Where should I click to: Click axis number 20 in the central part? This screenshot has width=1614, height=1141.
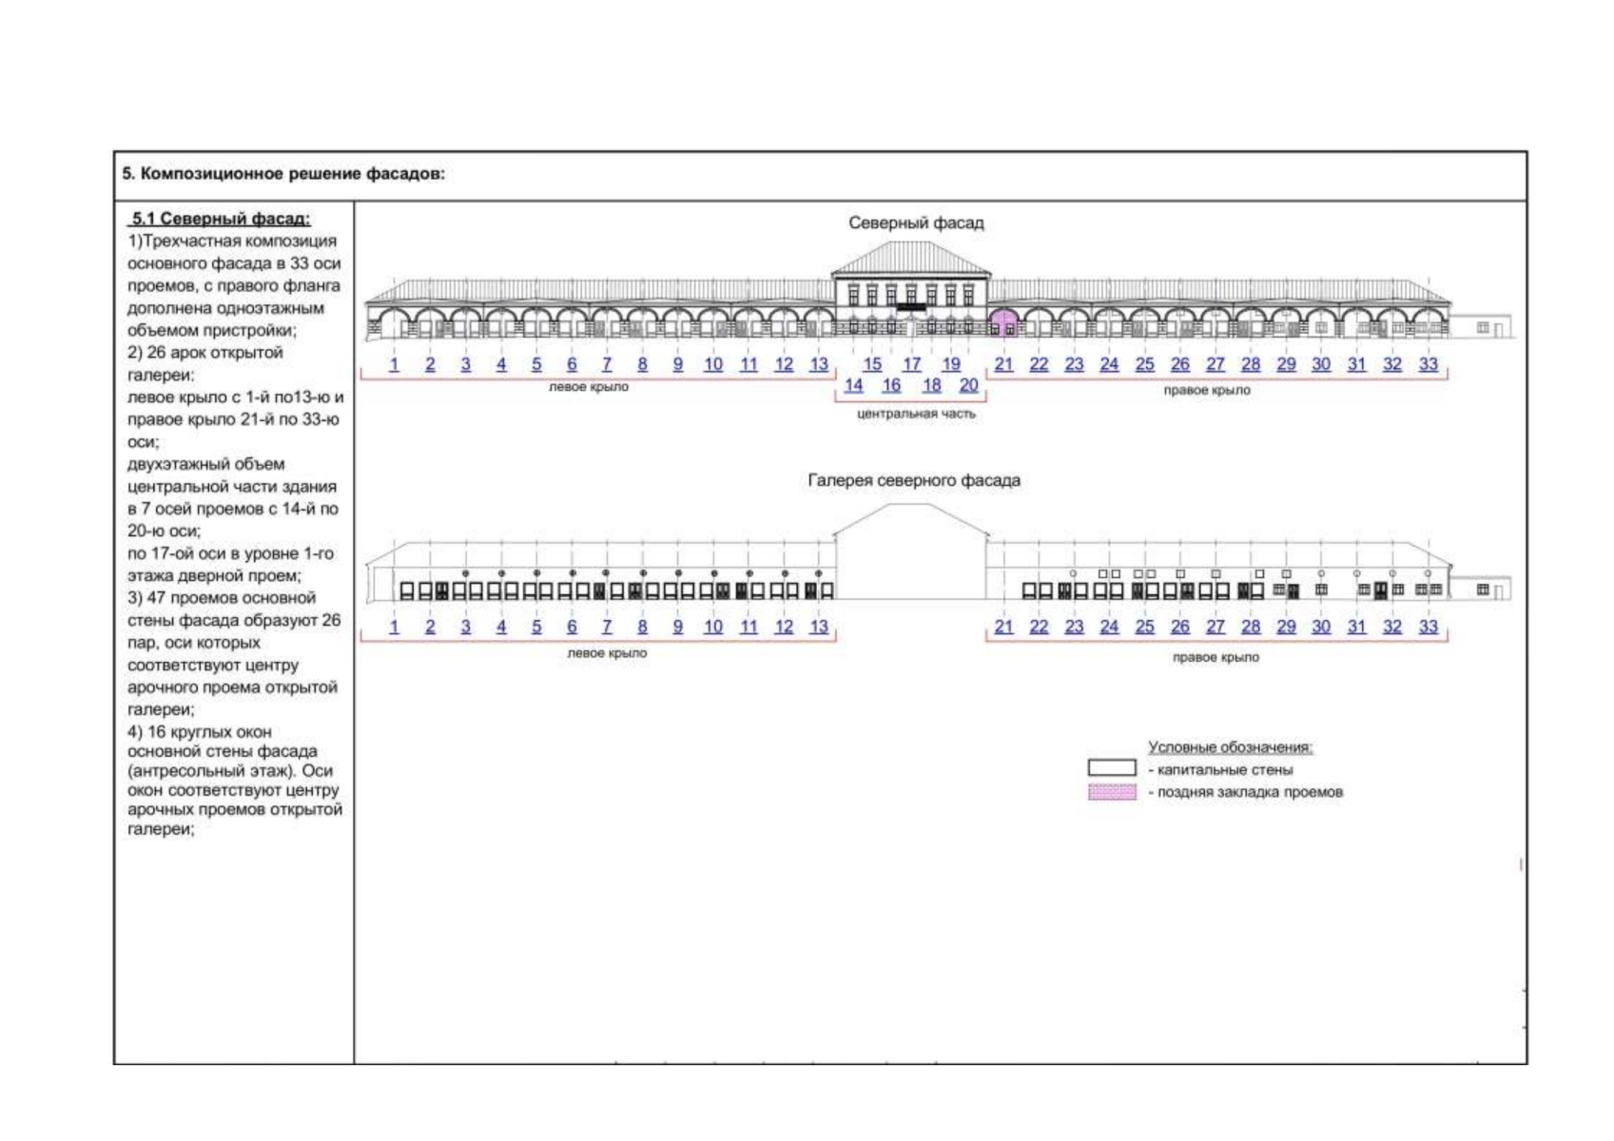pyautogui.click(x=968, y=386)
